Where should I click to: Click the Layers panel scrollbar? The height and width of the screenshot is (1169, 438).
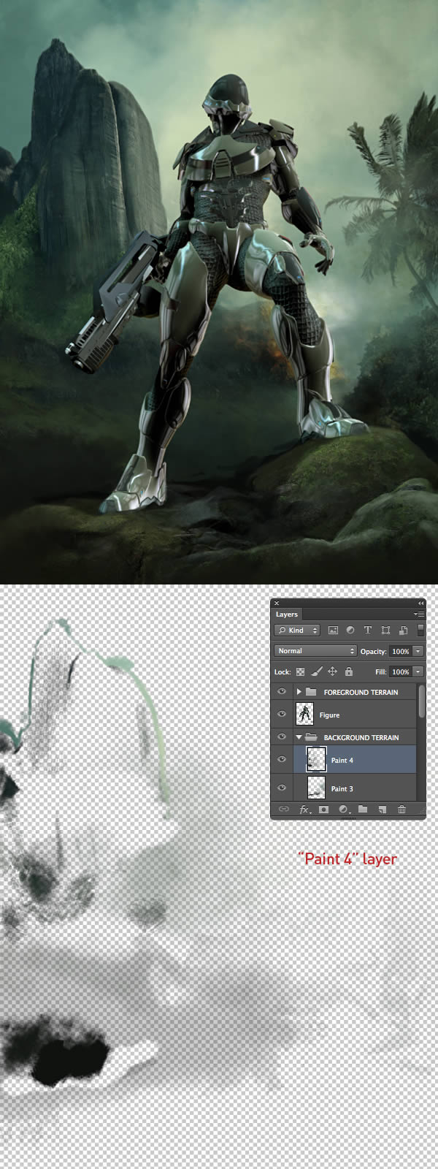pos(421,701)
